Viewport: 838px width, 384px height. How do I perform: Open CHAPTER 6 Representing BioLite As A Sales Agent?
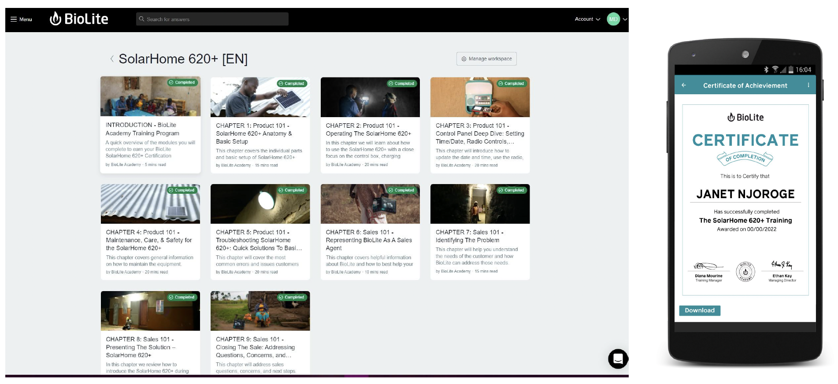coord(369,240)
